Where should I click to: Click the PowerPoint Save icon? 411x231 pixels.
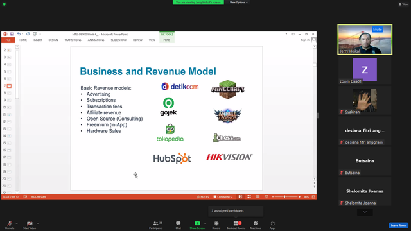12,34
